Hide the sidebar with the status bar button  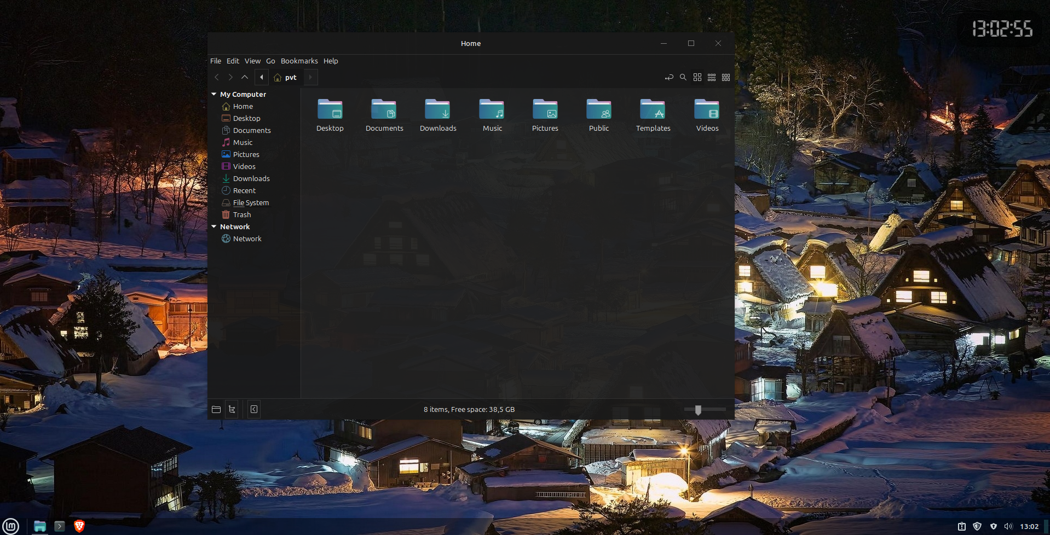click(x=254, y=409)
